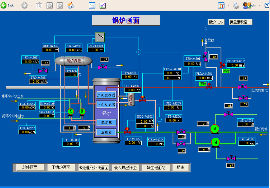Expand the Login dropdown arrow
The image size is (270, 188).
click(259, 5)
